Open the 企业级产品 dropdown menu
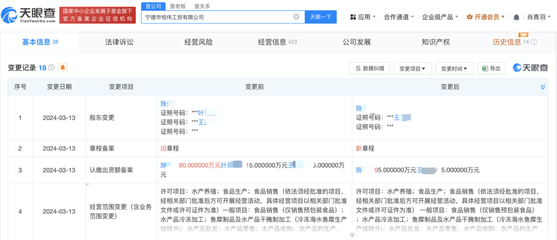Viewport: 557px width, 240px height. pyautogui.click(x=440, y=17)
